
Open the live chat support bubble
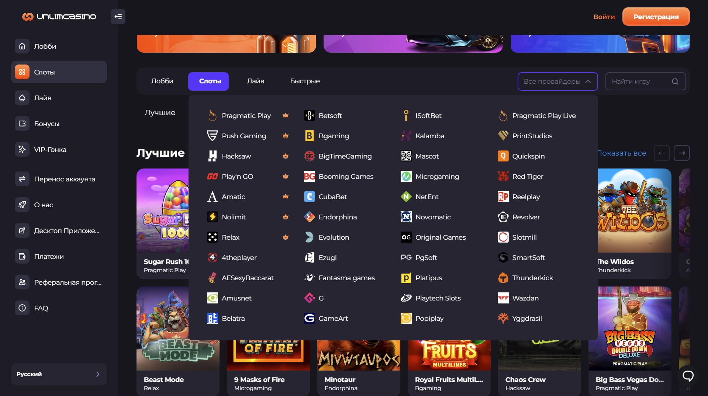tap(688, 376)
